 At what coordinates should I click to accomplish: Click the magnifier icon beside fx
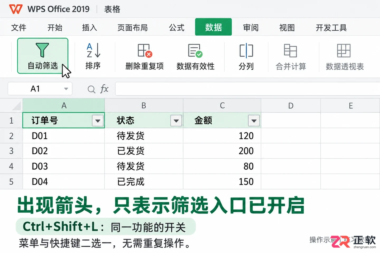tap(91, 89)
